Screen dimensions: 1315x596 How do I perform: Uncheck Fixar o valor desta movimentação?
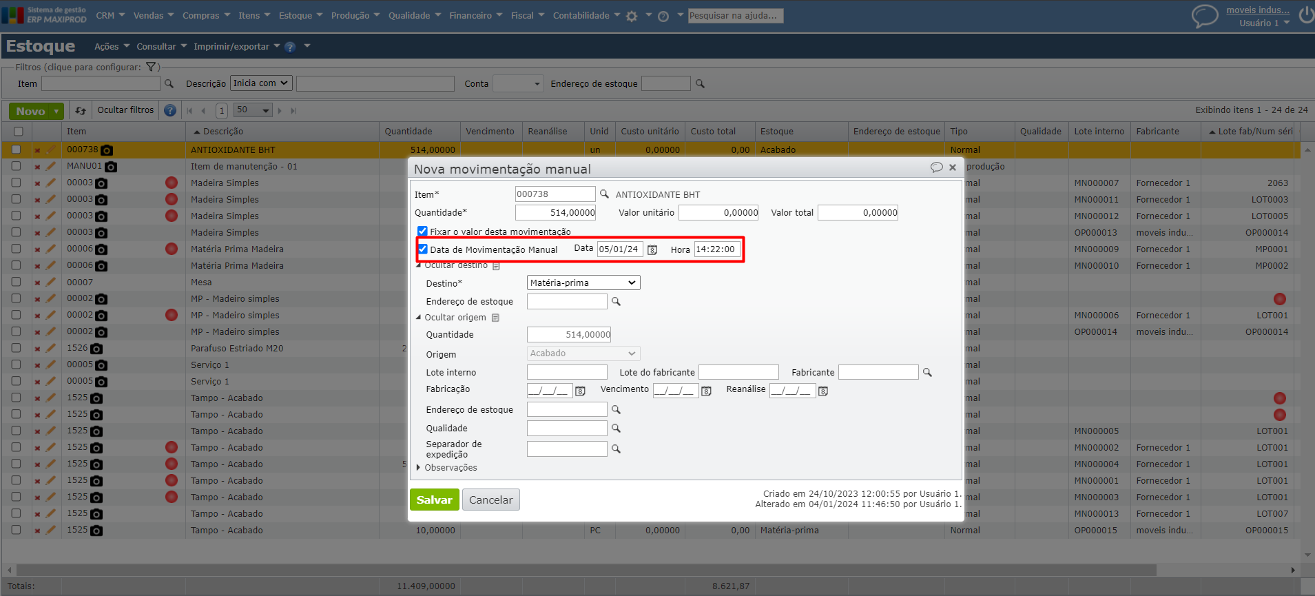point(422,232)
